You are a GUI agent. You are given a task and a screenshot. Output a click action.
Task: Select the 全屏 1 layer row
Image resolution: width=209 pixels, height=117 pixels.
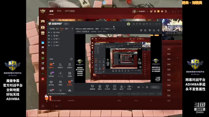(61, 45)
